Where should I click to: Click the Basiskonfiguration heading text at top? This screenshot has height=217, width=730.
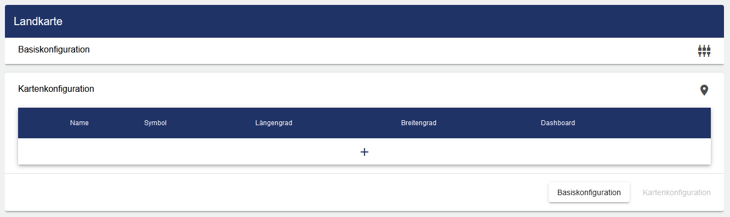coord(54,50)
